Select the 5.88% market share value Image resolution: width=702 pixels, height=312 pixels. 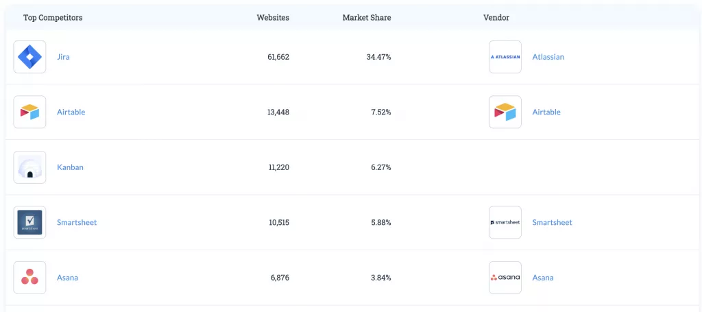point(381,222)
